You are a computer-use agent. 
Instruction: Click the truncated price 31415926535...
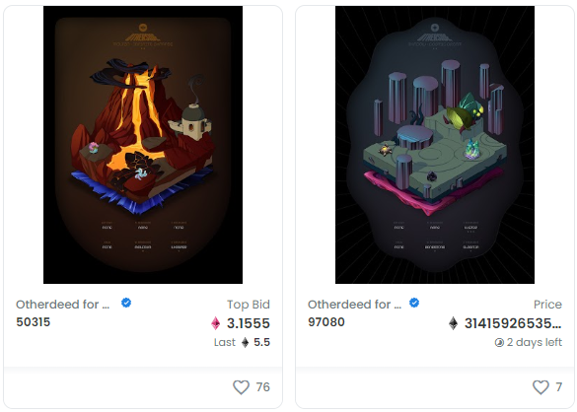(513, 323)
